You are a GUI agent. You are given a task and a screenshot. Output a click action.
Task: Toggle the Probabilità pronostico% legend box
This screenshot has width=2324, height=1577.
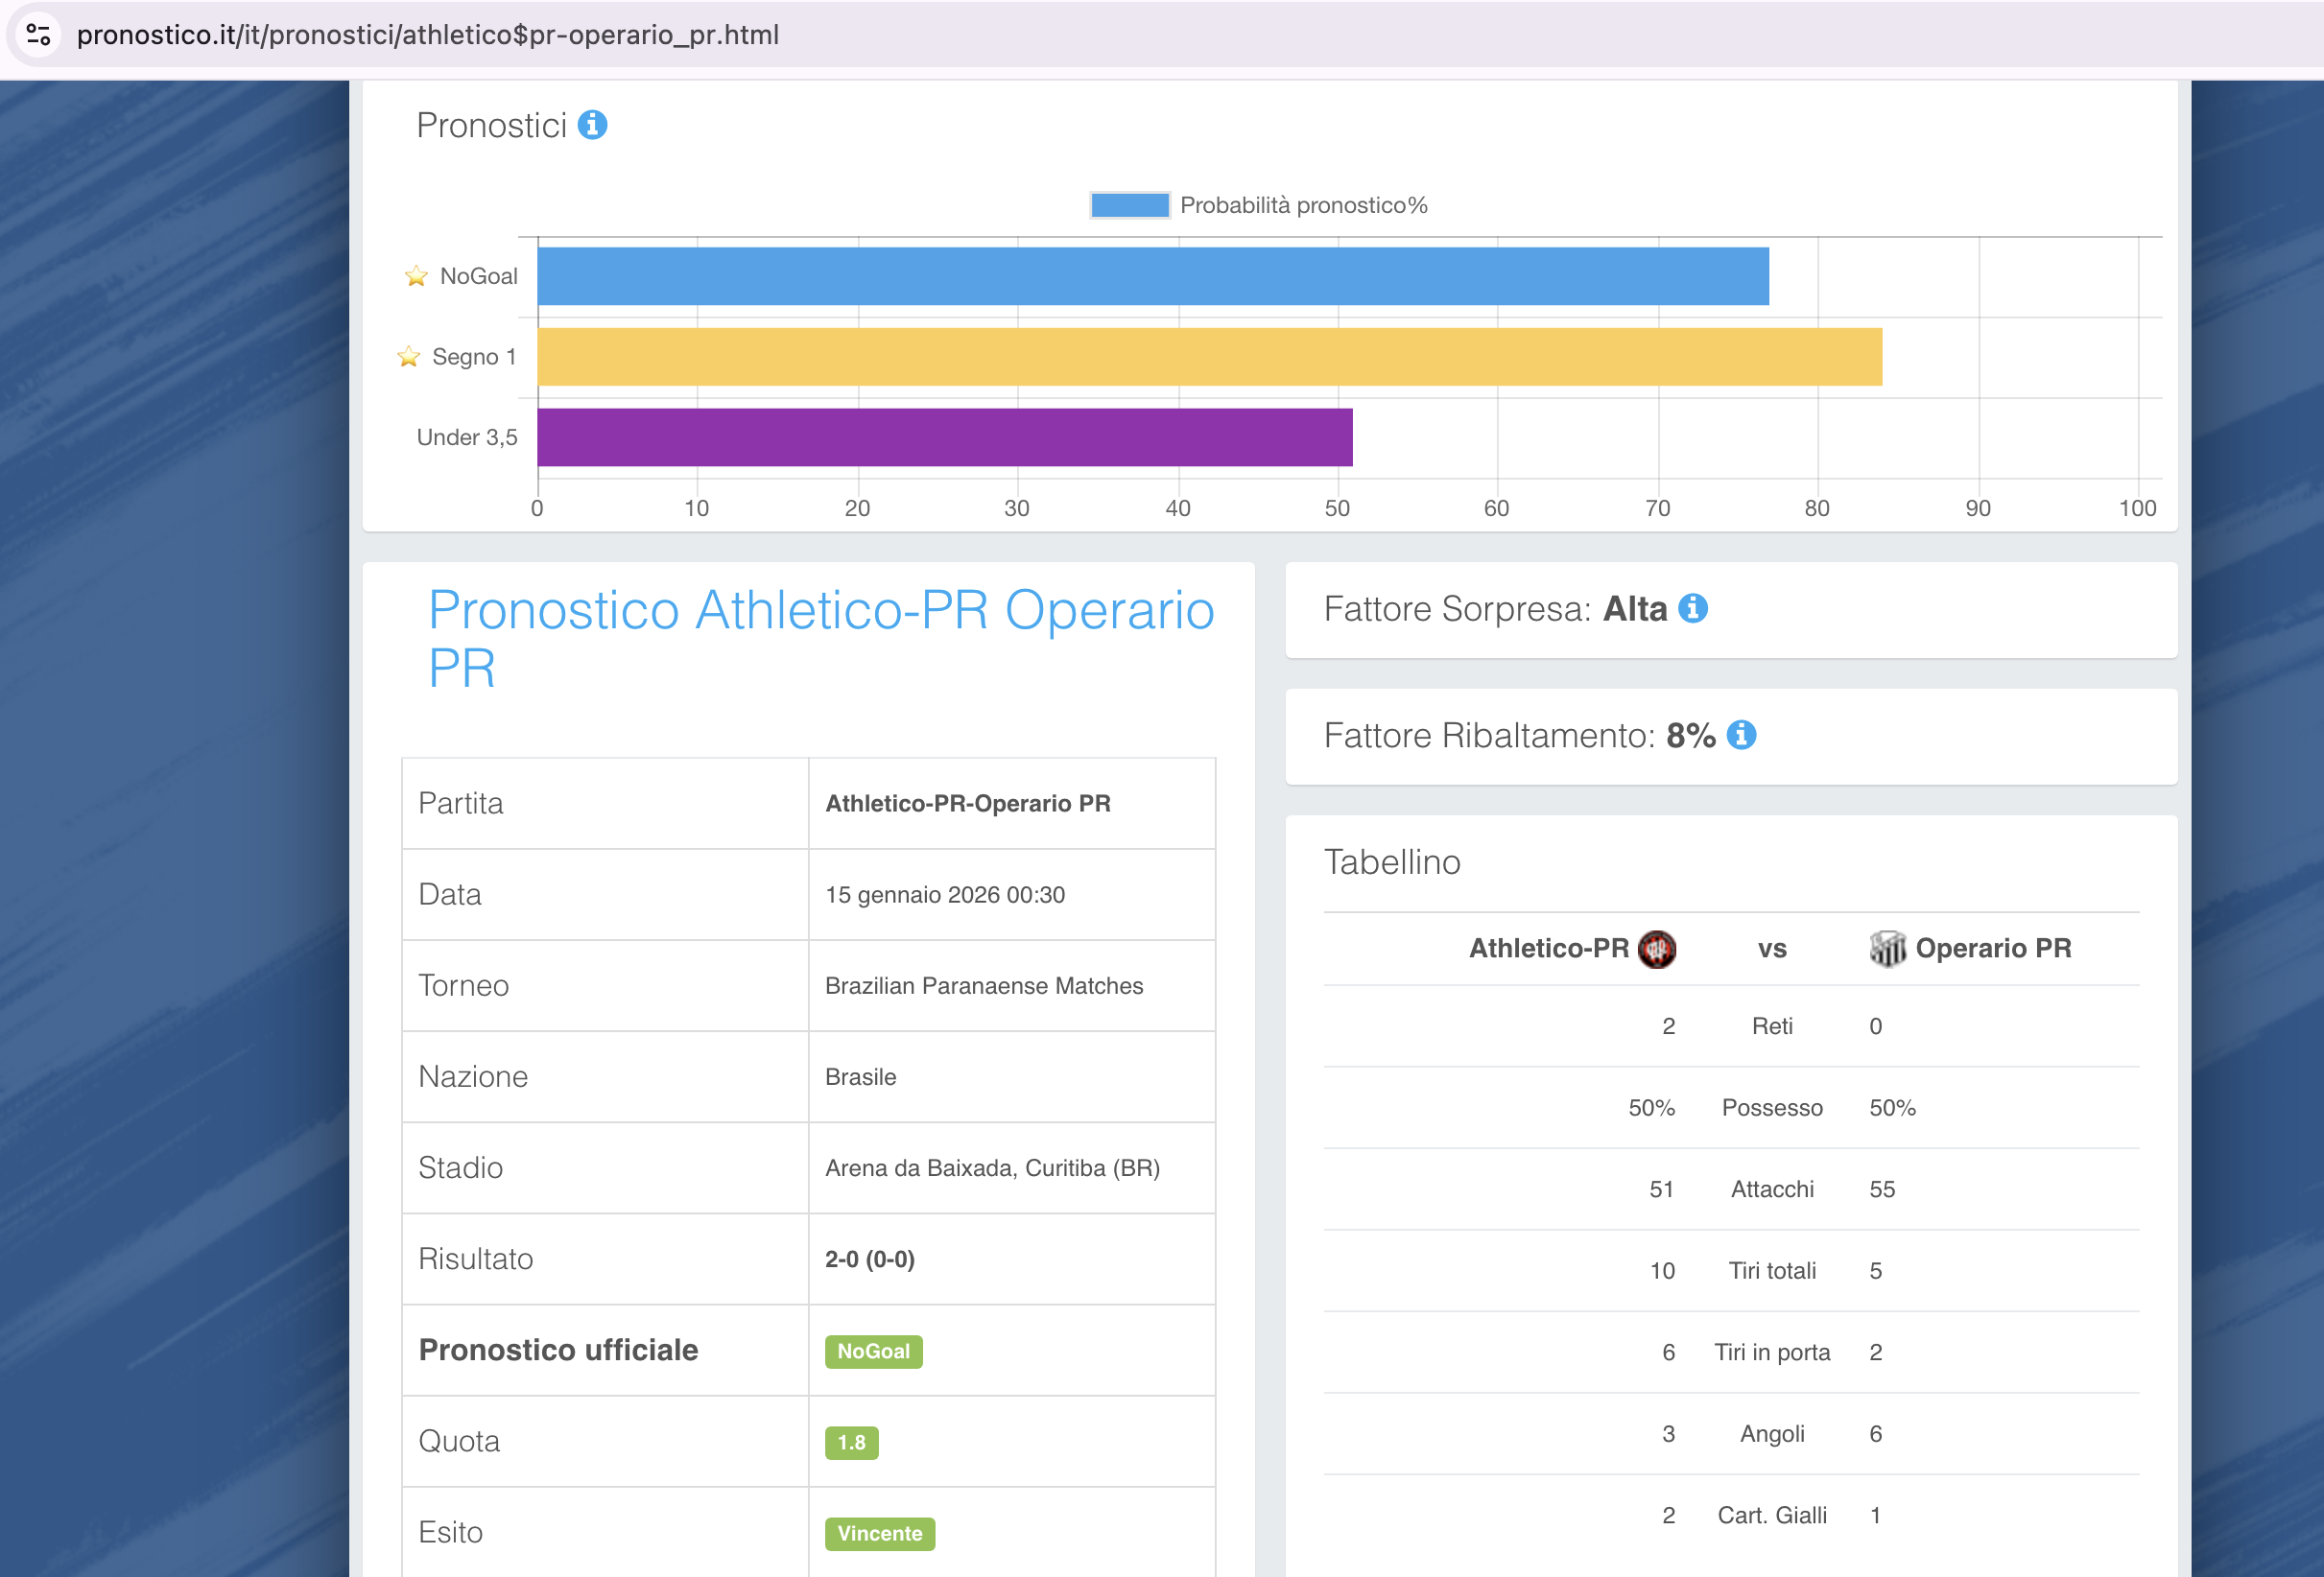[1129, 205]
